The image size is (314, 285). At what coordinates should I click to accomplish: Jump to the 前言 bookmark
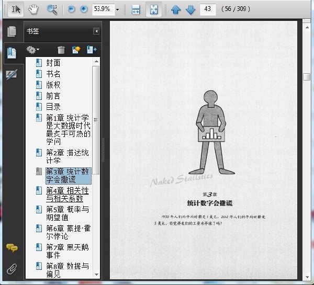53,96
